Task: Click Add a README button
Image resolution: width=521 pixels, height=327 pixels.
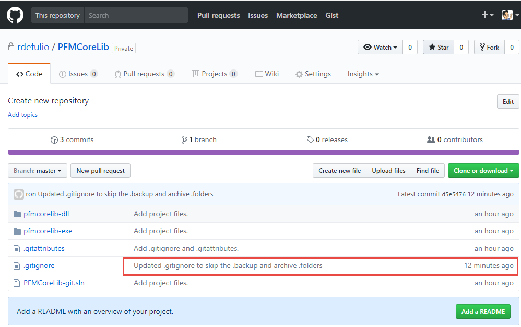Action: [x=483, y=312]
